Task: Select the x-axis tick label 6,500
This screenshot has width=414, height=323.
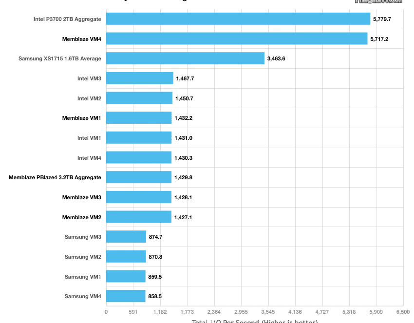Action: 403,312
